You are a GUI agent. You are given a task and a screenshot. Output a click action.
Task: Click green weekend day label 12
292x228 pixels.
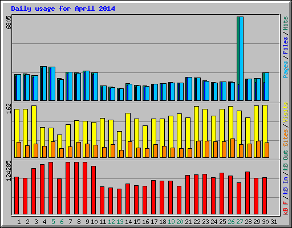[x=111, y=222]
